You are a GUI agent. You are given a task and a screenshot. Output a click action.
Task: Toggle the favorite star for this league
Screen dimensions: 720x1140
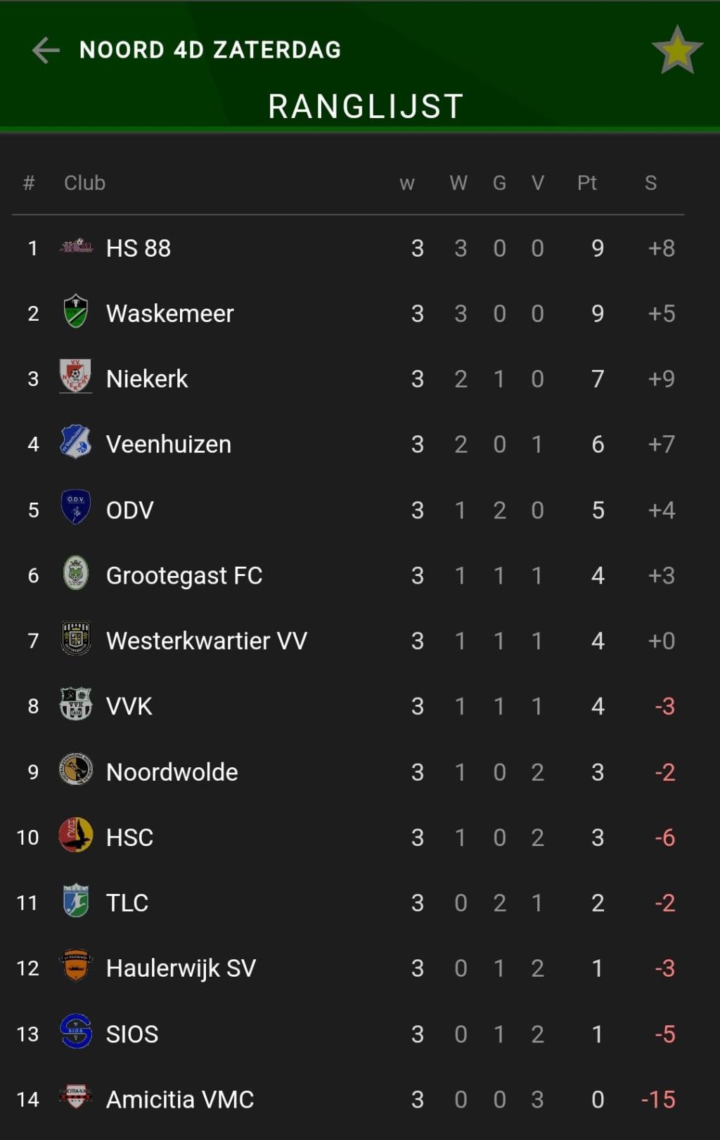(677, 50)
